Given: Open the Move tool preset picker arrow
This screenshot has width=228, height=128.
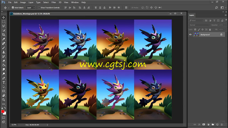Looking at the screenshot, I should coord(9,8).
